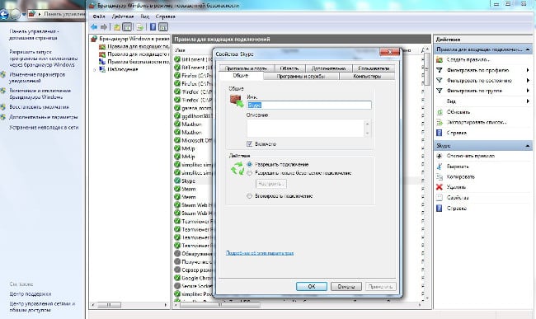The width and height of the screenshot is (536, 319).
Task: Click the inbound rules tree icon
Action: pyautogui.click(x=102, y=46)
